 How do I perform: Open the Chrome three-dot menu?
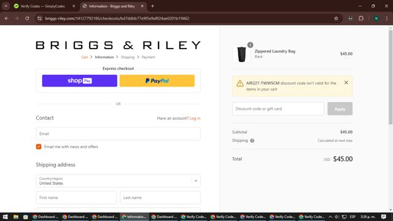(x=387, y=18)
